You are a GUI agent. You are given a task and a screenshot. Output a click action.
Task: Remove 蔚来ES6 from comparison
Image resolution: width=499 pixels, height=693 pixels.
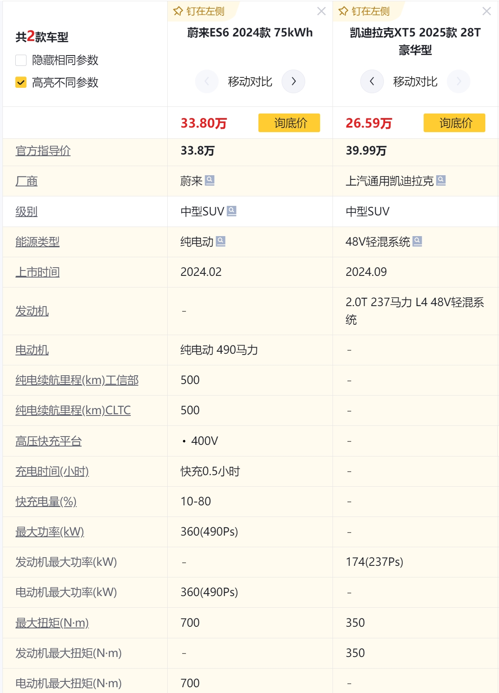pyautogui.click(x=321, y=11)
